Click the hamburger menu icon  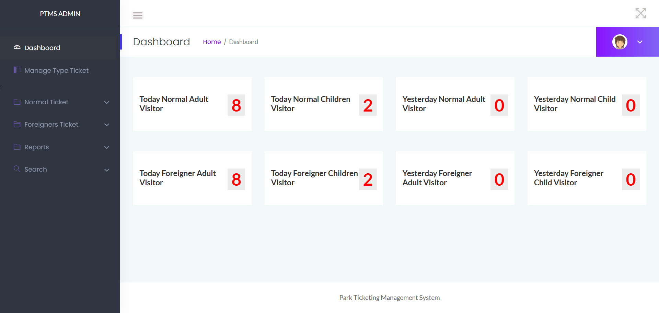138,15
